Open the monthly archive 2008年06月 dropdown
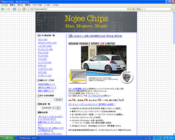 tap(48, 108)
